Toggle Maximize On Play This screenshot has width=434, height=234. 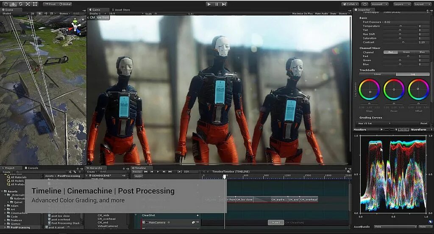click(303, 14)
